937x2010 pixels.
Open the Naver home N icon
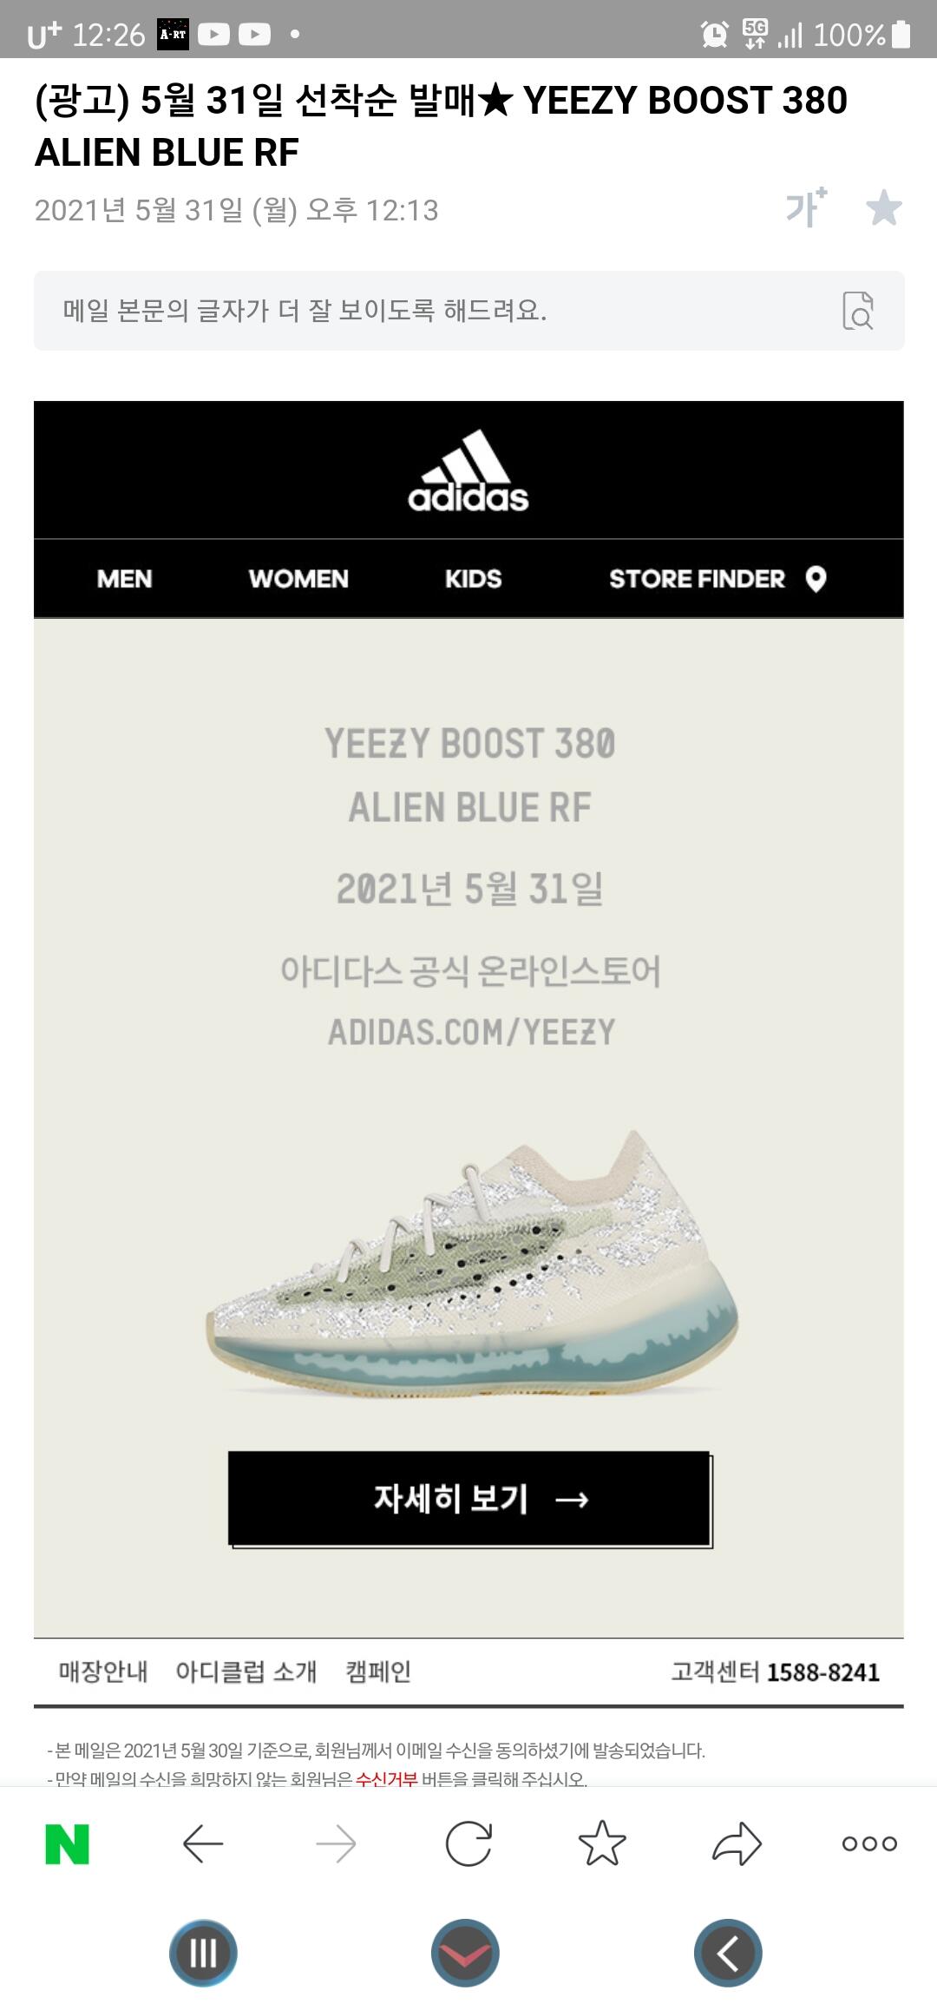click(68, 1844)
